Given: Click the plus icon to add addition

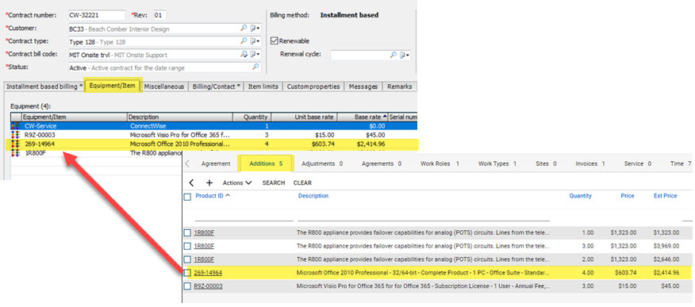Looking at the screenshot, I should [209, 182].
